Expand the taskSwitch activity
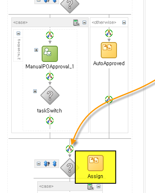 tap(35, 91)
